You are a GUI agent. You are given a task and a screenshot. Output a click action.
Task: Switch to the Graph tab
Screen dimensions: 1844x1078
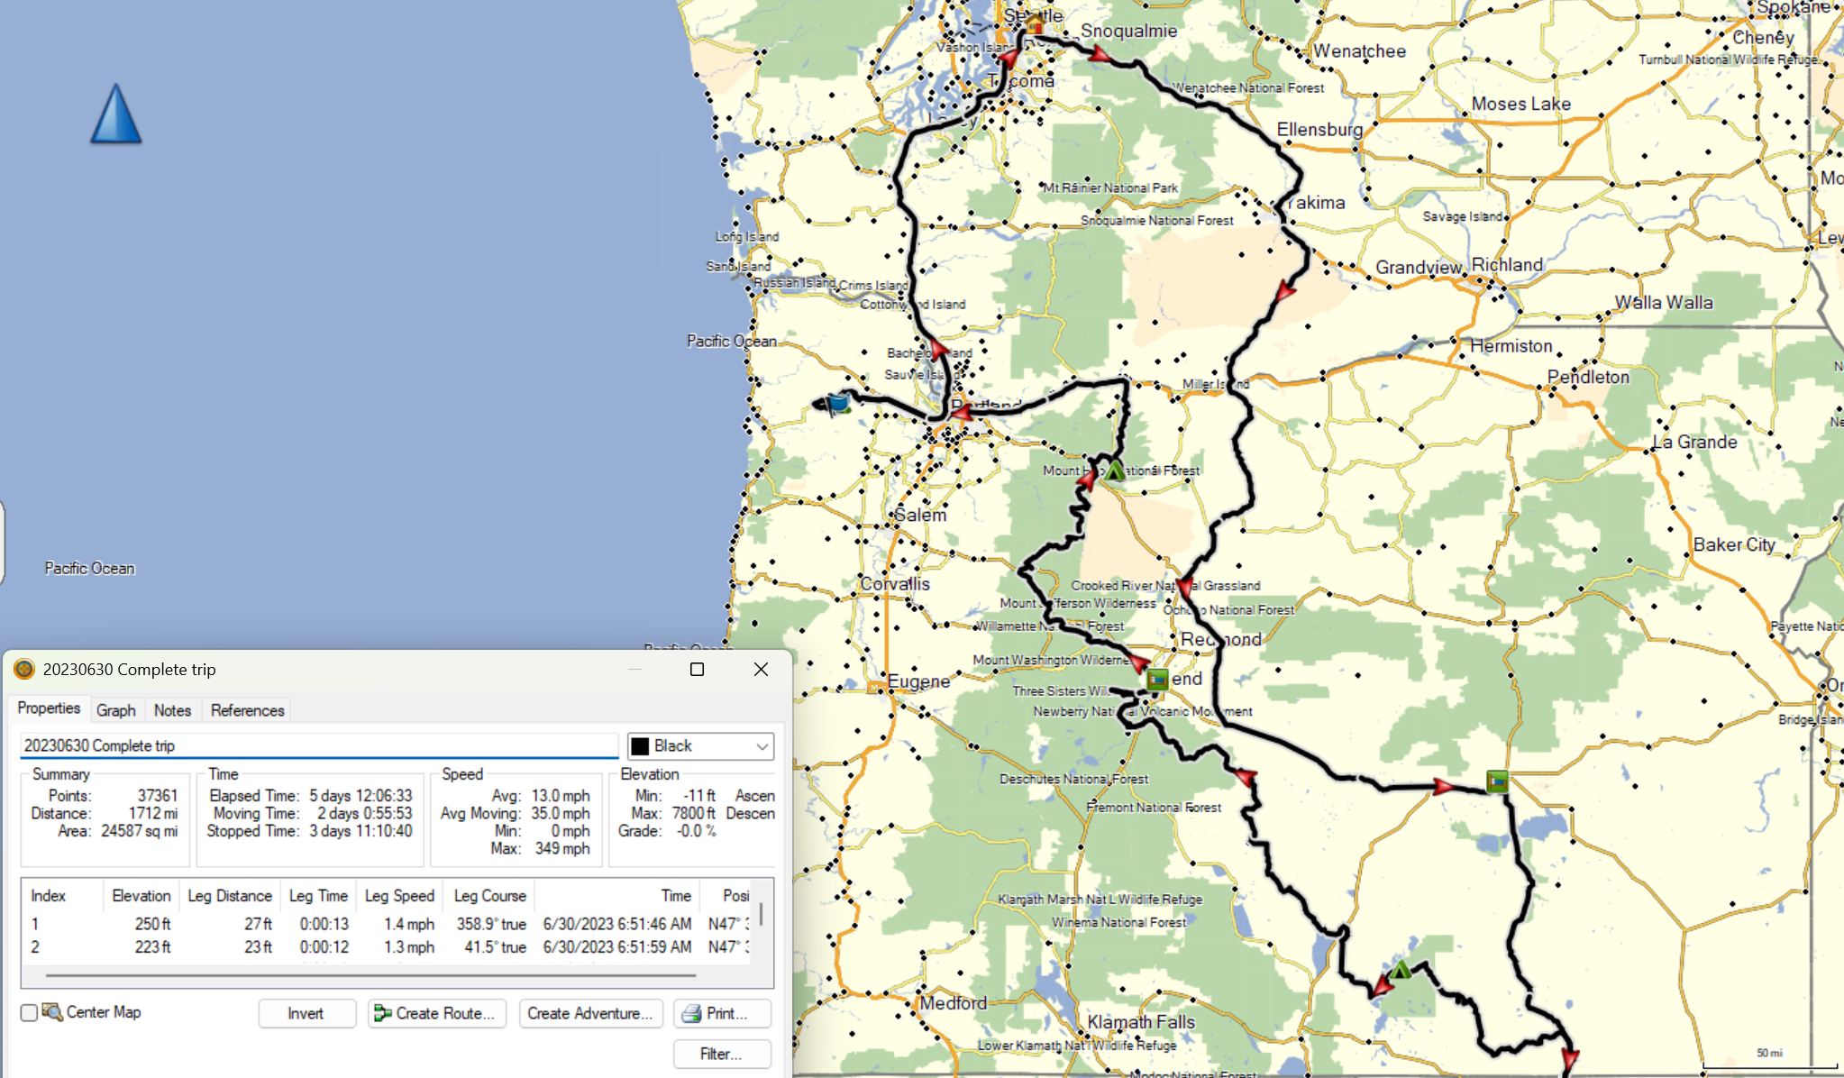pyautogui.click(x=116, y=710)
